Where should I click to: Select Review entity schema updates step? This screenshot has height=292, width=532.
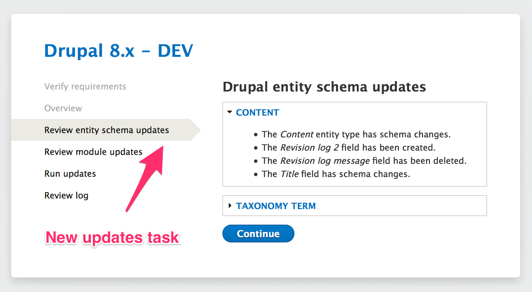point(106,130)
